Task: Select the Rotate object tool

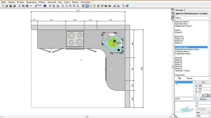Action: tap(54, 6)
